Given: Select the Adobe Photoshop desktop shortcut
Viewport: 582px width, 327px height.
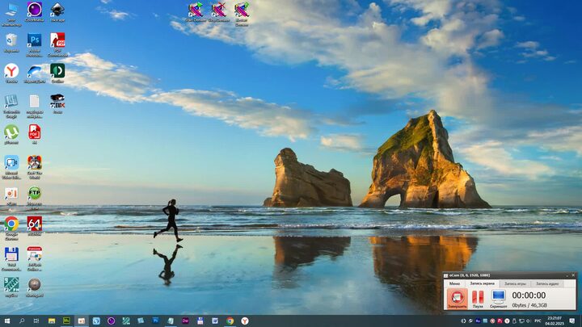Looking at the screenshot, I should point(35,45).
